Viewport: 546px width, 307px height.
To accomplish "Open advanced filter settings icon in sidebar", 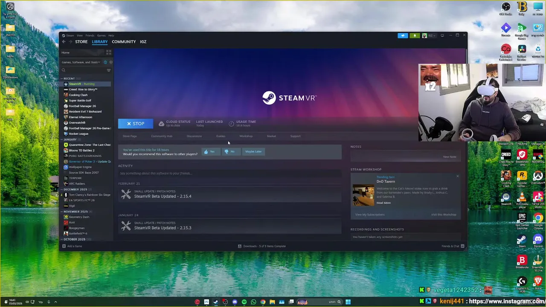I will click(x=109, y=70).
